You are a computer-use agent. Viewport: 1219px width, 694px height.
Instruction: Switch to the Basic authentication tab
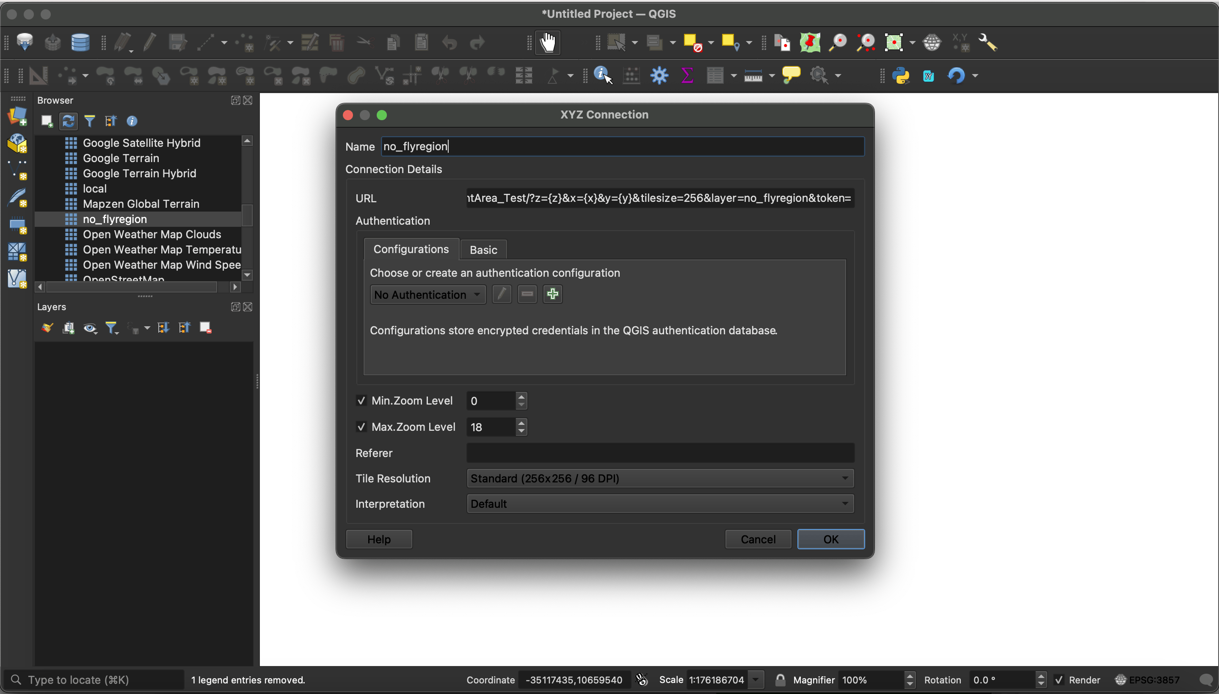483,250
